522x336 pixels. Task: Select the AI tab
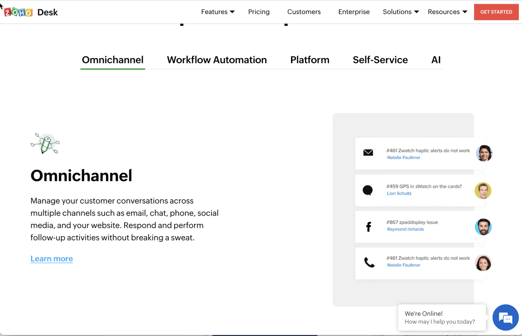pos(436,60)
